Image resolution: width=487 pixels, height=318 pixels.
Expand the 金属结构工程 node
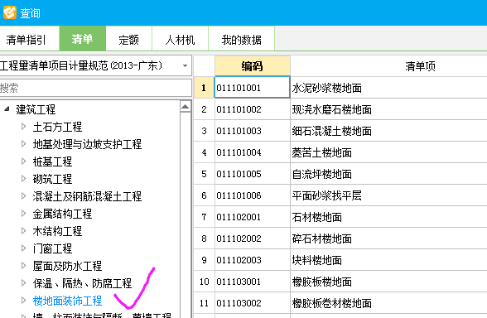click(23, 214)
